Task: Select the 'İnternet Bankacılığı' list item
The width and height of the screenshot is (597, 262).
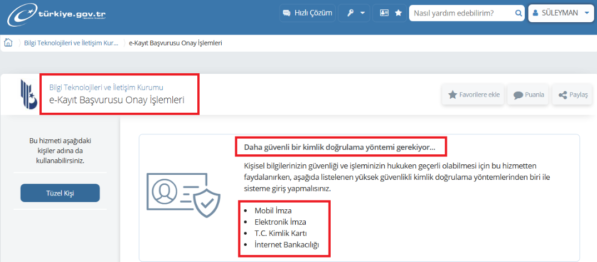Action: click(286, 244)
